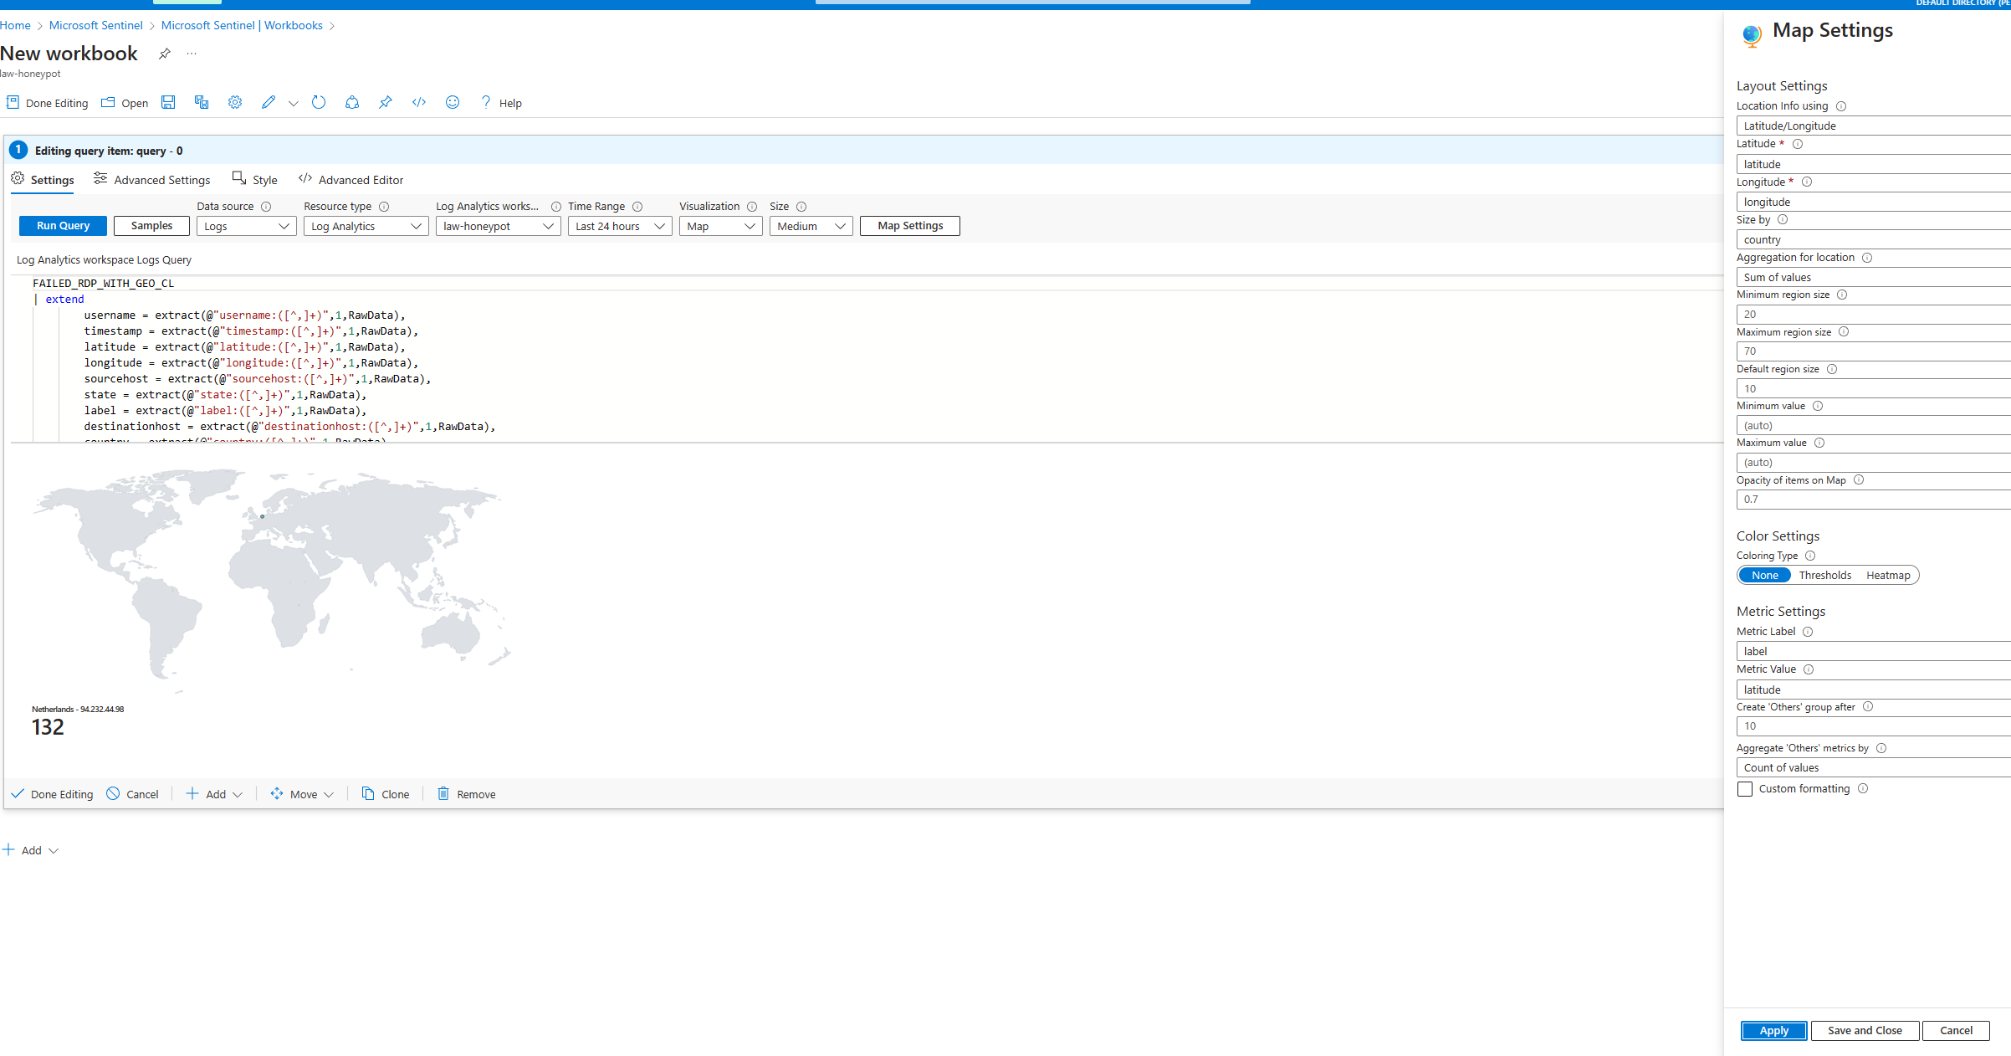Image resolution: width=2011 pixels, height=1056 pixels.
Task: Select Heatmap coloring type
Action: tap(1888, 575)
